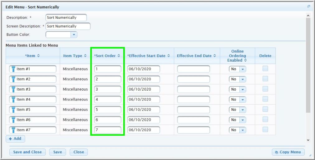Click the Effective End Date field for Item #3

point(193,89)
